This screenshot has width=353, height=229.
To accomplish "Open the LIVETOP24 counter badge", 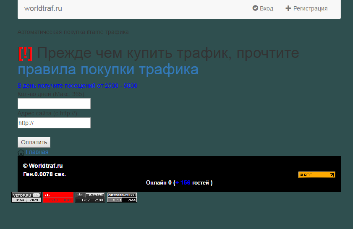I will (x=90, y=198).
